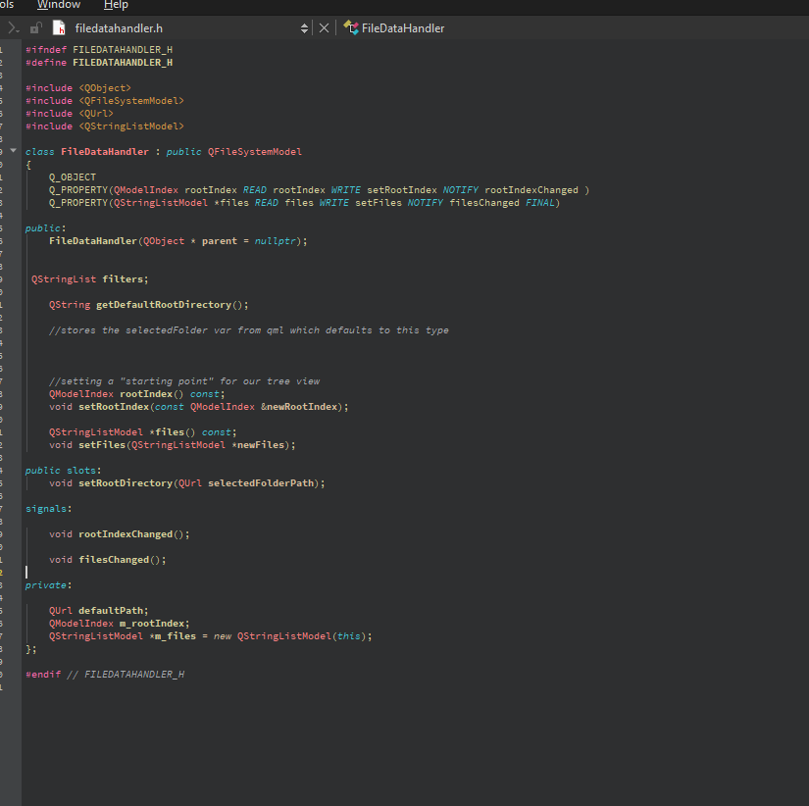The width and height of the screenshot is (809, 806).
Task: Click the Go Forward navigation arrow
Action: tap(13, 28)
